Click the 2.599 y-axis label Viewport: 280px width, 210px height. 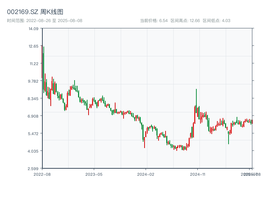tap(34, 168)
